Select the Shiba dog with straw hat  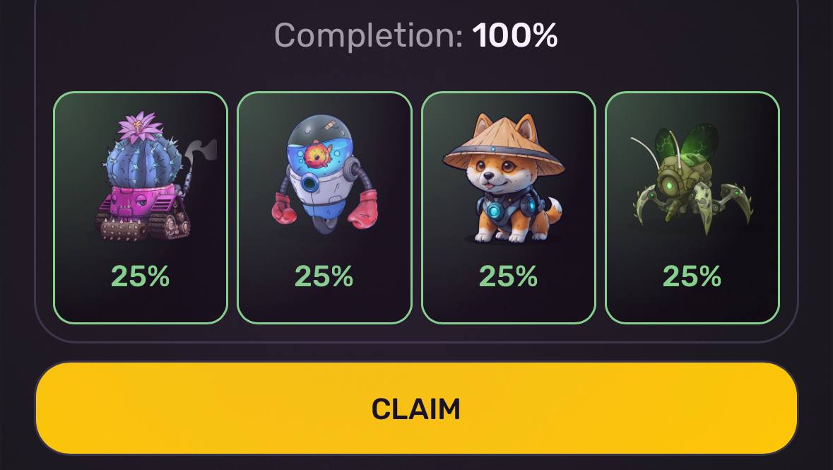click(504, 177)
